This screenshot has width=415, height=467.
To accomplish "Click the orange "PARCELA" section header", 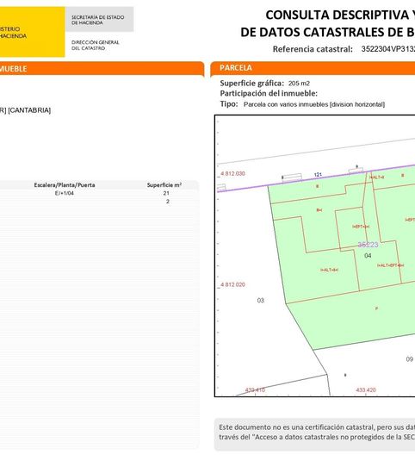I will [x=313, y=68].
